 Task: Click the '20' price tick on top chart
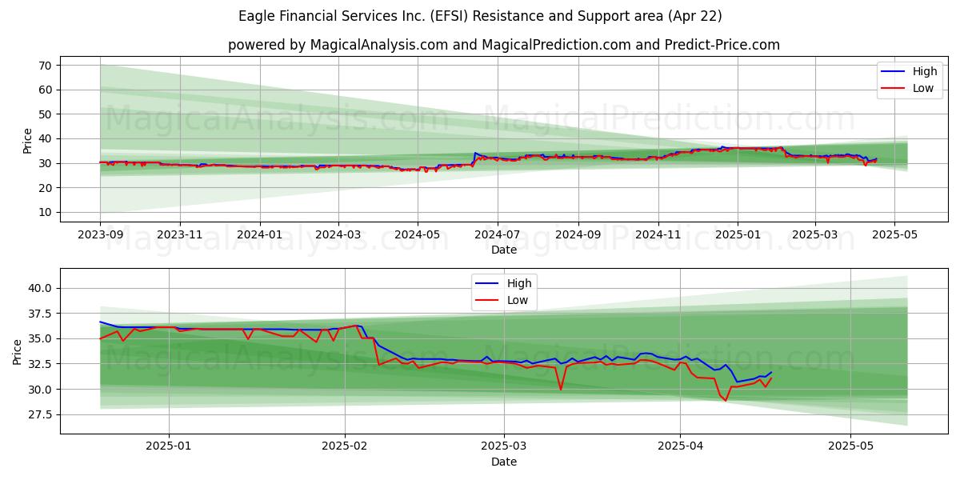tap(46, 188)
